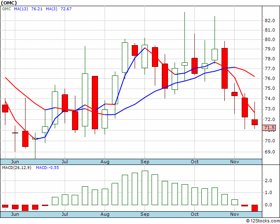Viewport: 280px width, 224px height.
Task: Click the OMC legend ticker label
Action: point(7,9)
